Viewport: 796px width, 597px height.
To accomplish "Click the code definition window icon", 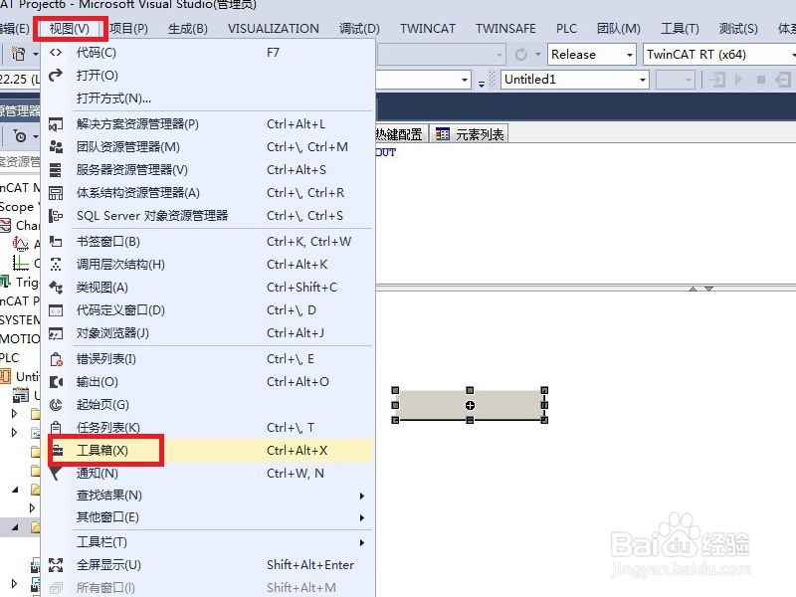I will (56, 310).
